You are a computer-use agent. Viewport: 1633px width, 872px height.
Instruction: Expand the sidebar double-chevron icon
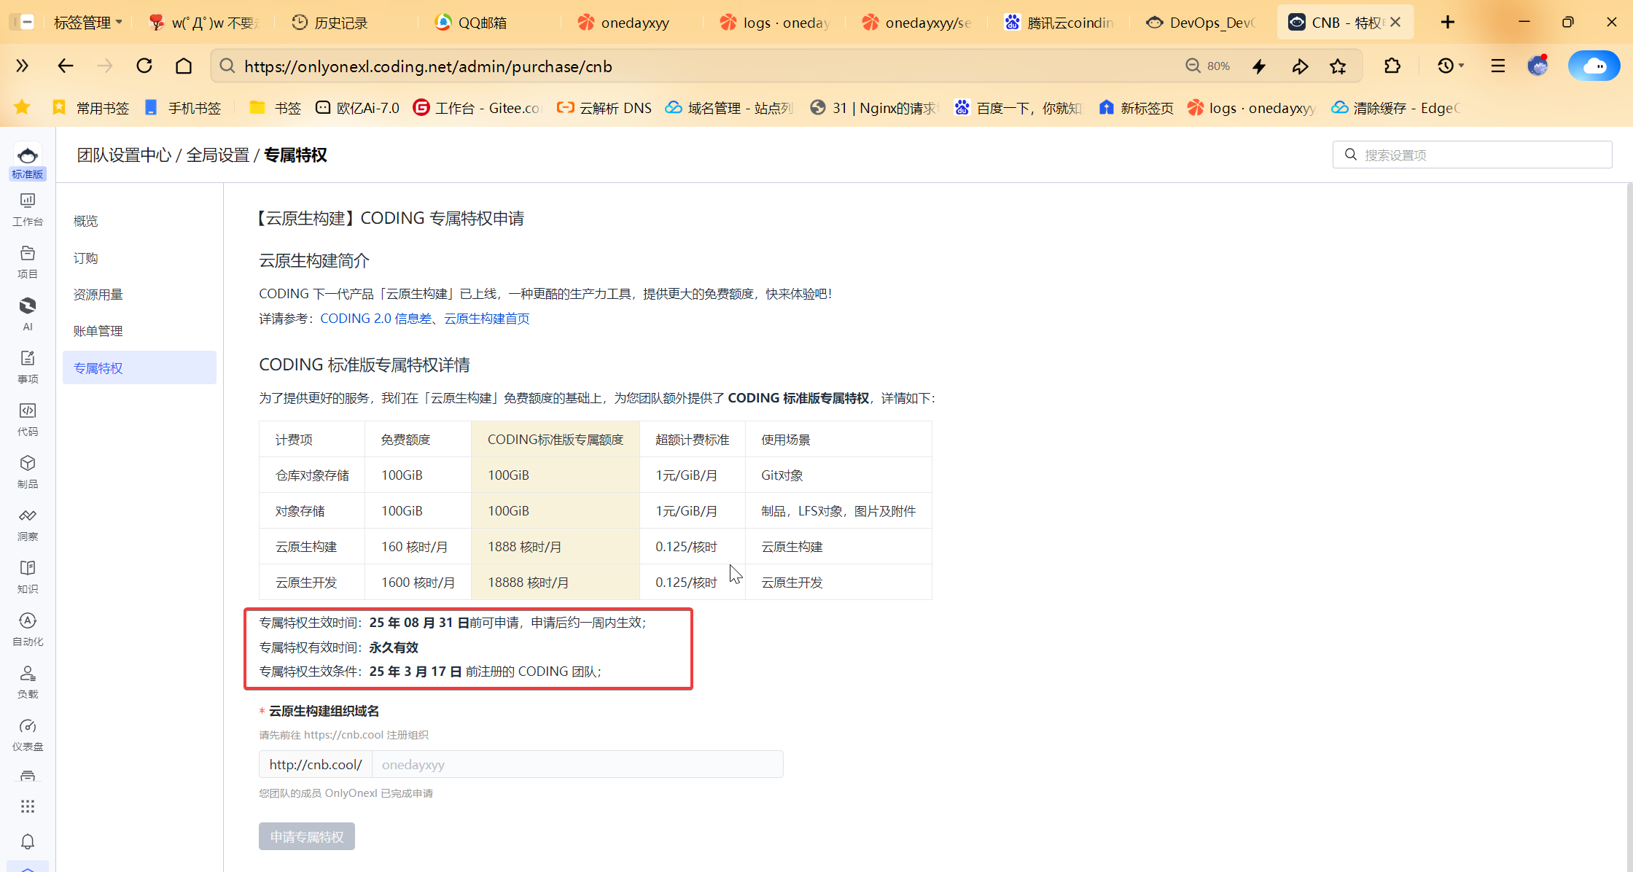click(22, 66)
